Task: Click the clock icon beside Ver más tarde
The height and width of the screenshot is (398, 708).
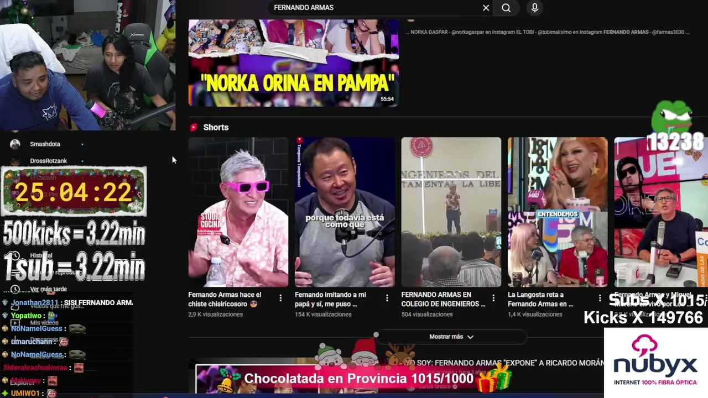Action: (x=15, y=289)
